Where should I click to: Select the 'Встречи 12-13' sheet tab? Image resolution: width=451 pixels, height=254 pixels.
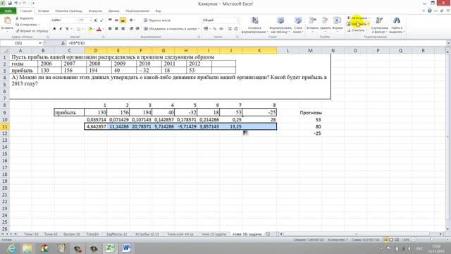(x=147, y=234)
